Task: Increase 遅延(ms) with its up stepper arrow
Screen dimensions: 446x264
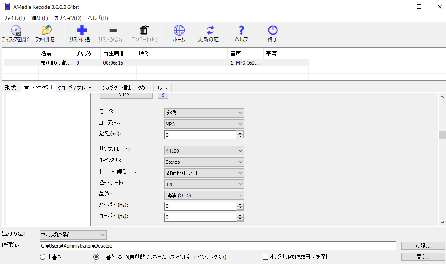Action: [241, 133]
